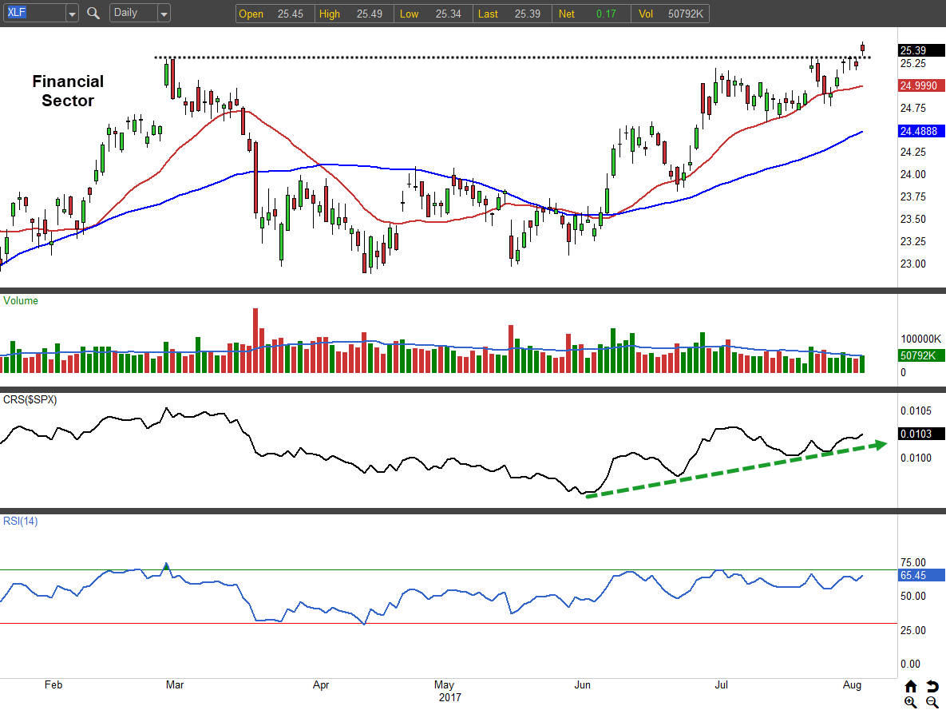Click the Volume panel label
Screen dimensions: 946x710
pos(21,301)
